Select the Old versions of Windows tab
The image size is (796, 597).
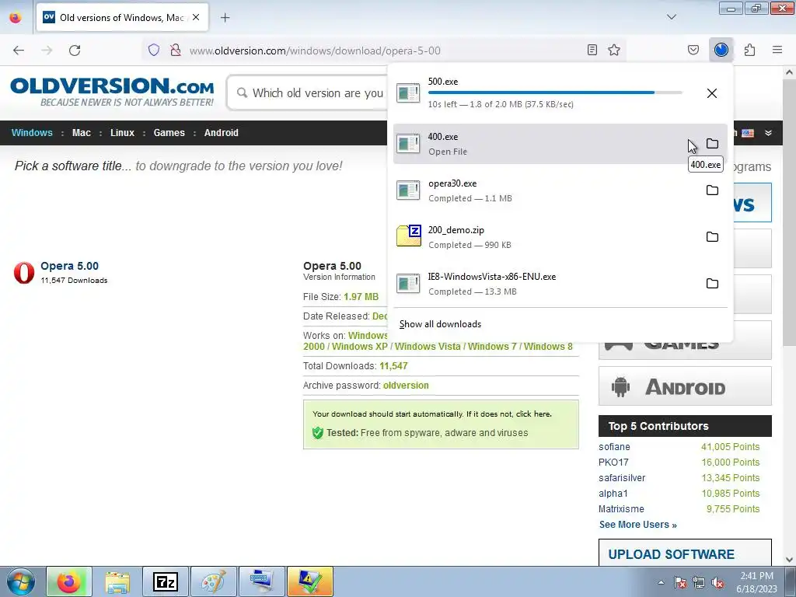click(122, 18)
